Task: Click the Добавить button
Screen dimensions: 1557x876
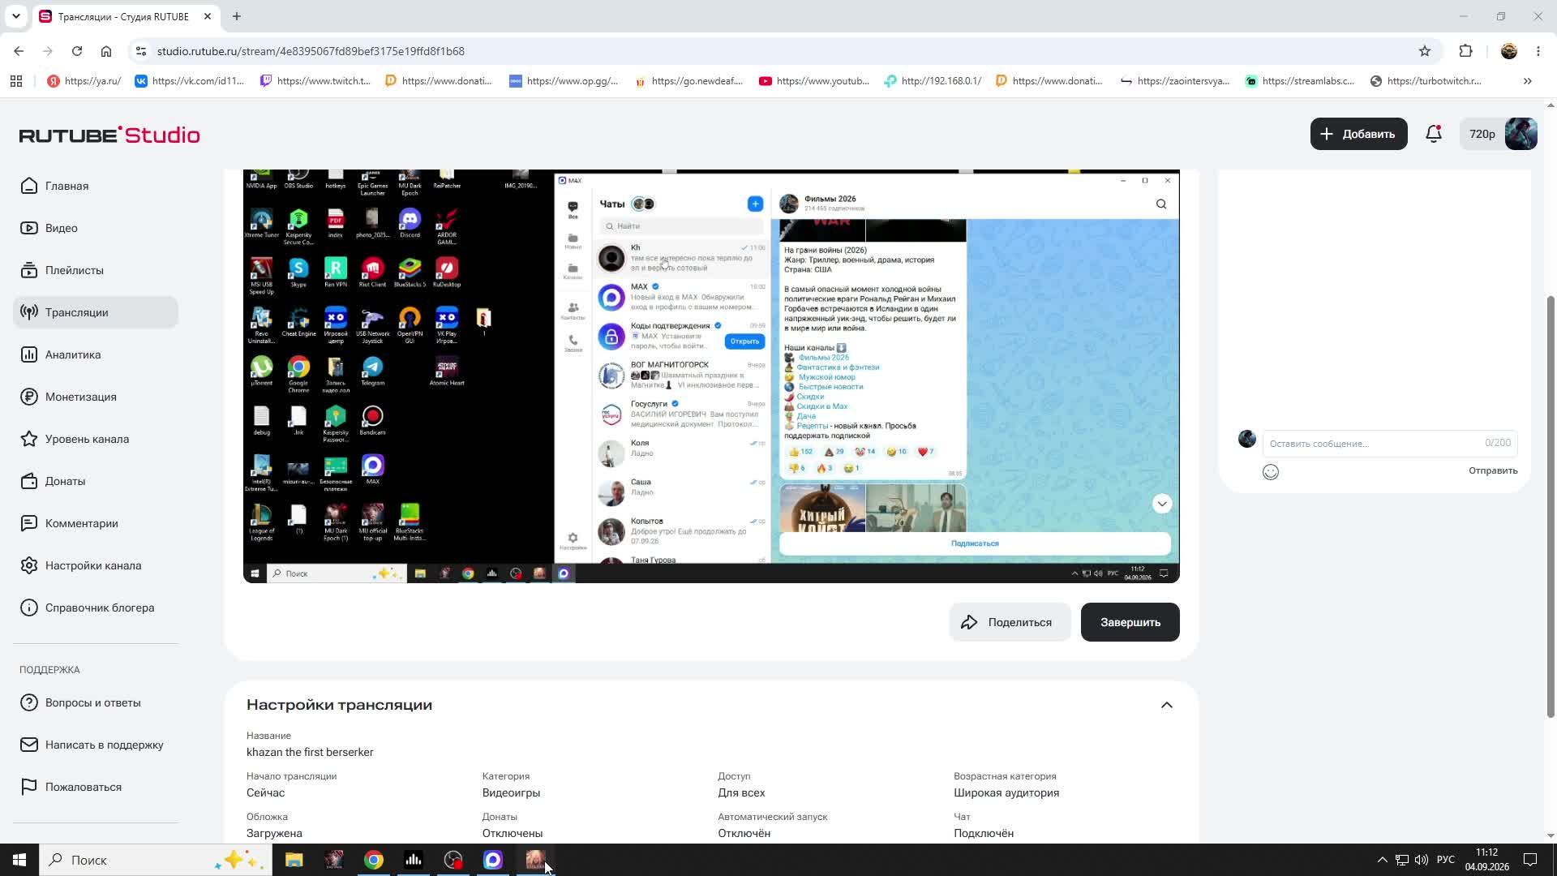Action: (1358, 134)
